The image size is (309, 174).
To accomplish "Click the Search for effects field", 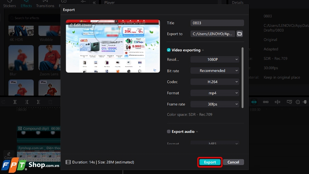I will [x=34, y=18].
